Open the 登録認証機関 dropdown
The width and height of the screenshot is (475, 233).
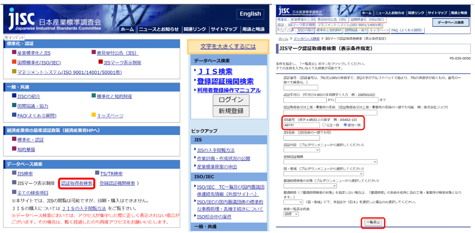point(330,162)
